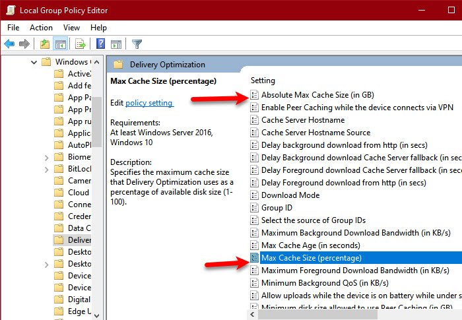Click the Filter funnel icon

click(x=137, y=44)
